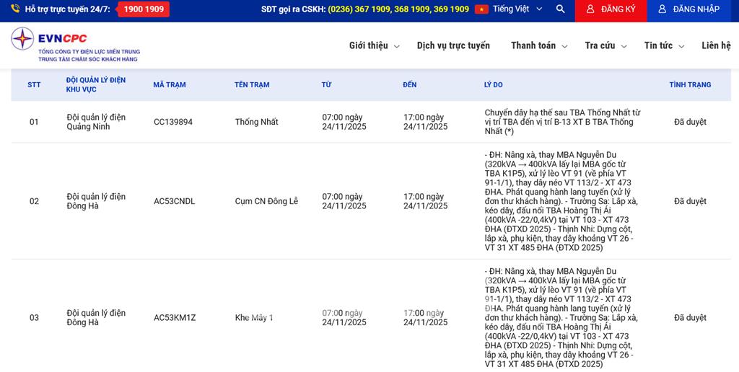Click the Vietnam flag icon
The width and height of the screenshot is (739, 372).
tap(481, 9)
